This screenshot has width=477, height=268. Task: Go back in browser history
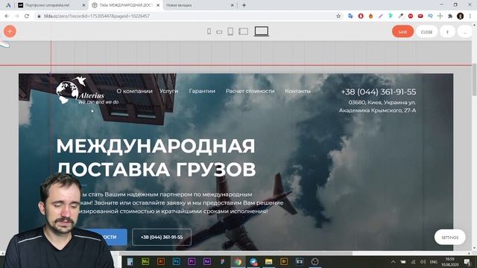click(x=7, y=16)
